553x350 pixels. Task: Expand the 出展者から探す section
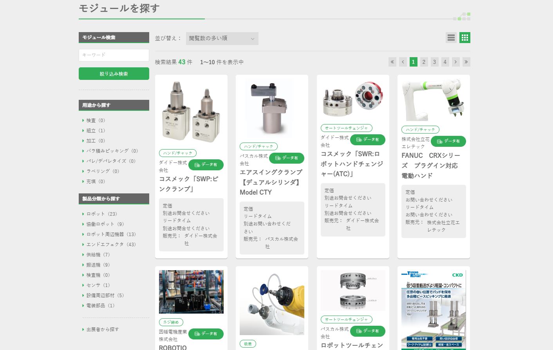(x=102, y=329)
